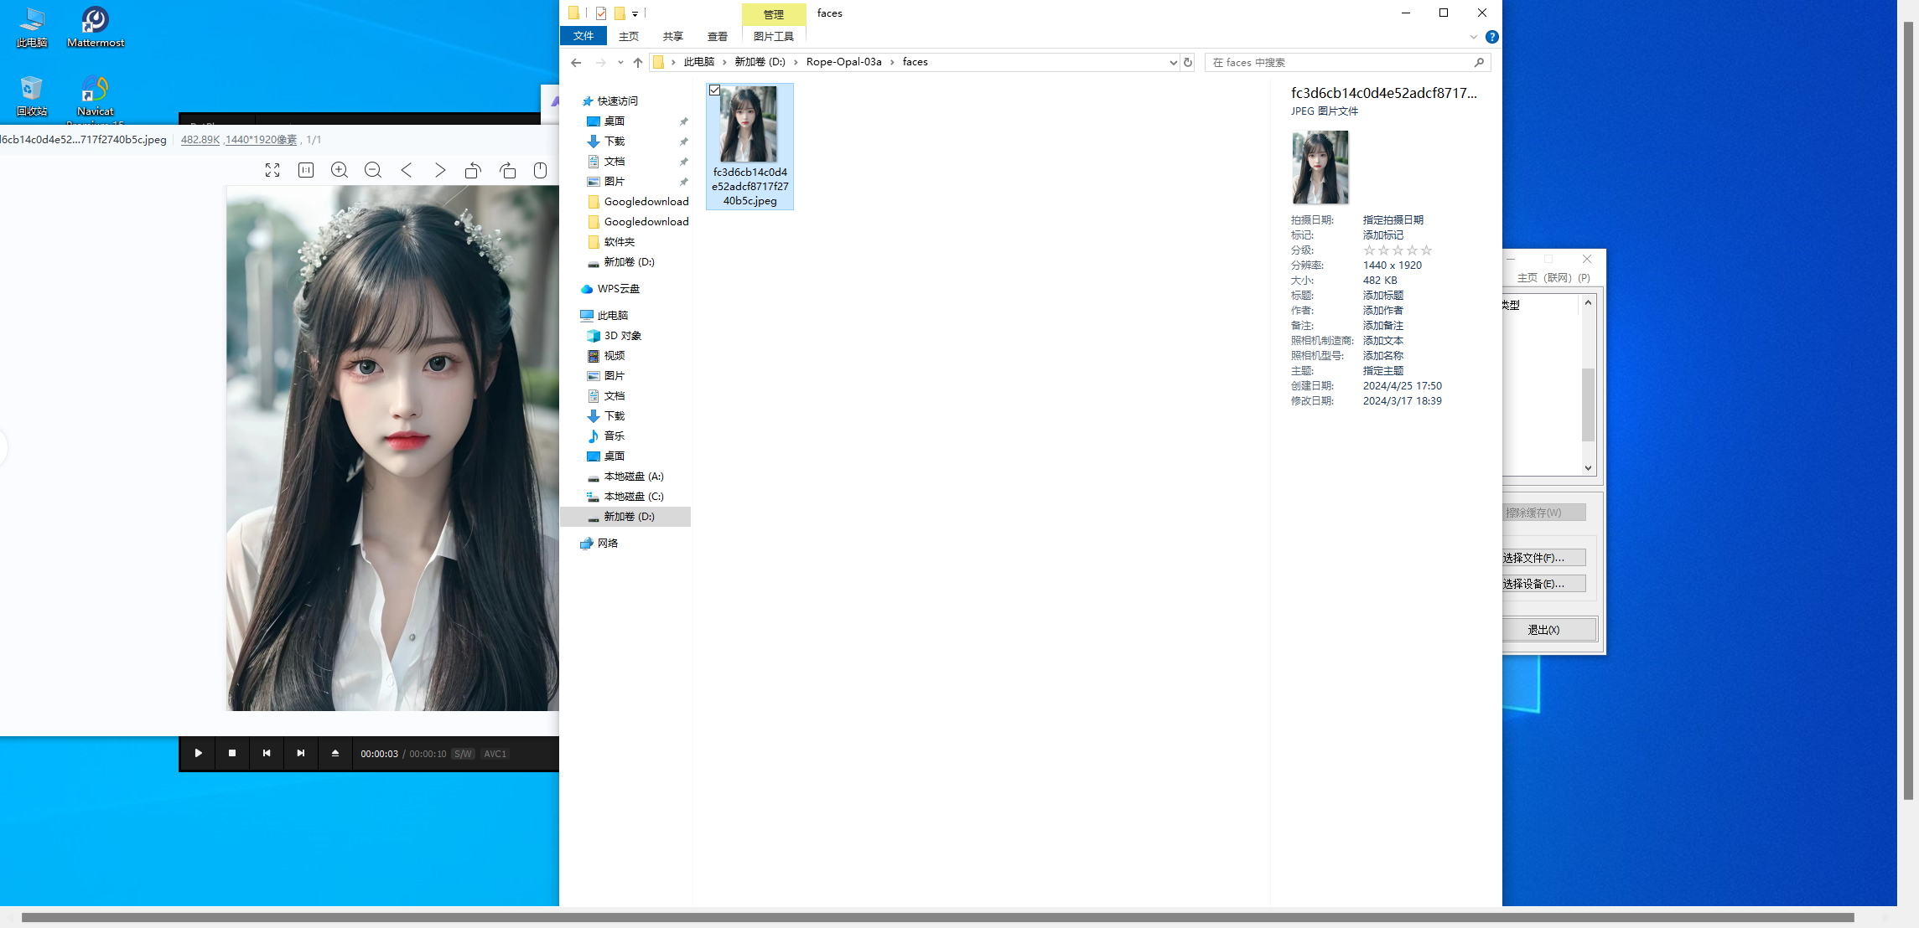Switch to 图片工具 tab
Screen dimensions: 1919x928
point(773,37)
